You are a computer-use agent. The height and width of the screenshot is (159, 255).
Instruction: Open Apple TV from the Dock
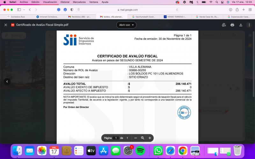tap(91, 151)
